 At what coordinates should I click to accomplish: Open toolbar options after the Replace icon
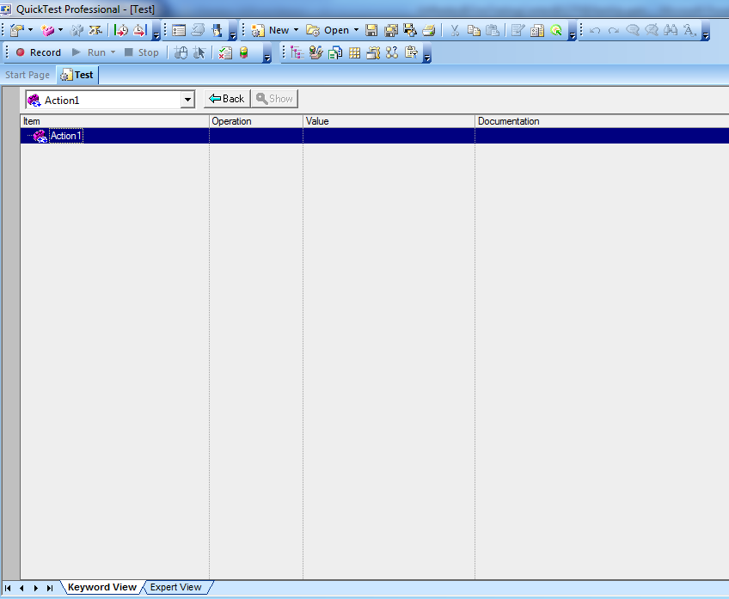click(706, 31)
